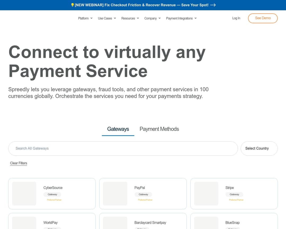Click the Spreedly description paragraph text
286x229 pixels.
[x=108, y=93]
